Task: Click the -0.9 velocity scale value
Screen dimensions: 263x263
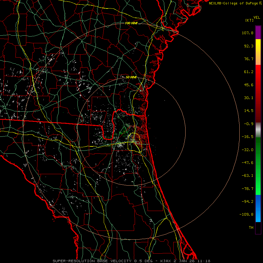Action: click(x=249, y=124)
